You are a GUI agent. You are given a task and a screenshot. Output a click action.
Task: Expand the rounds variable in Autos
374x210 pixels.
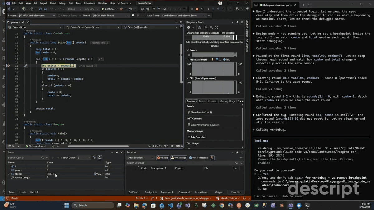click(9, 174)
